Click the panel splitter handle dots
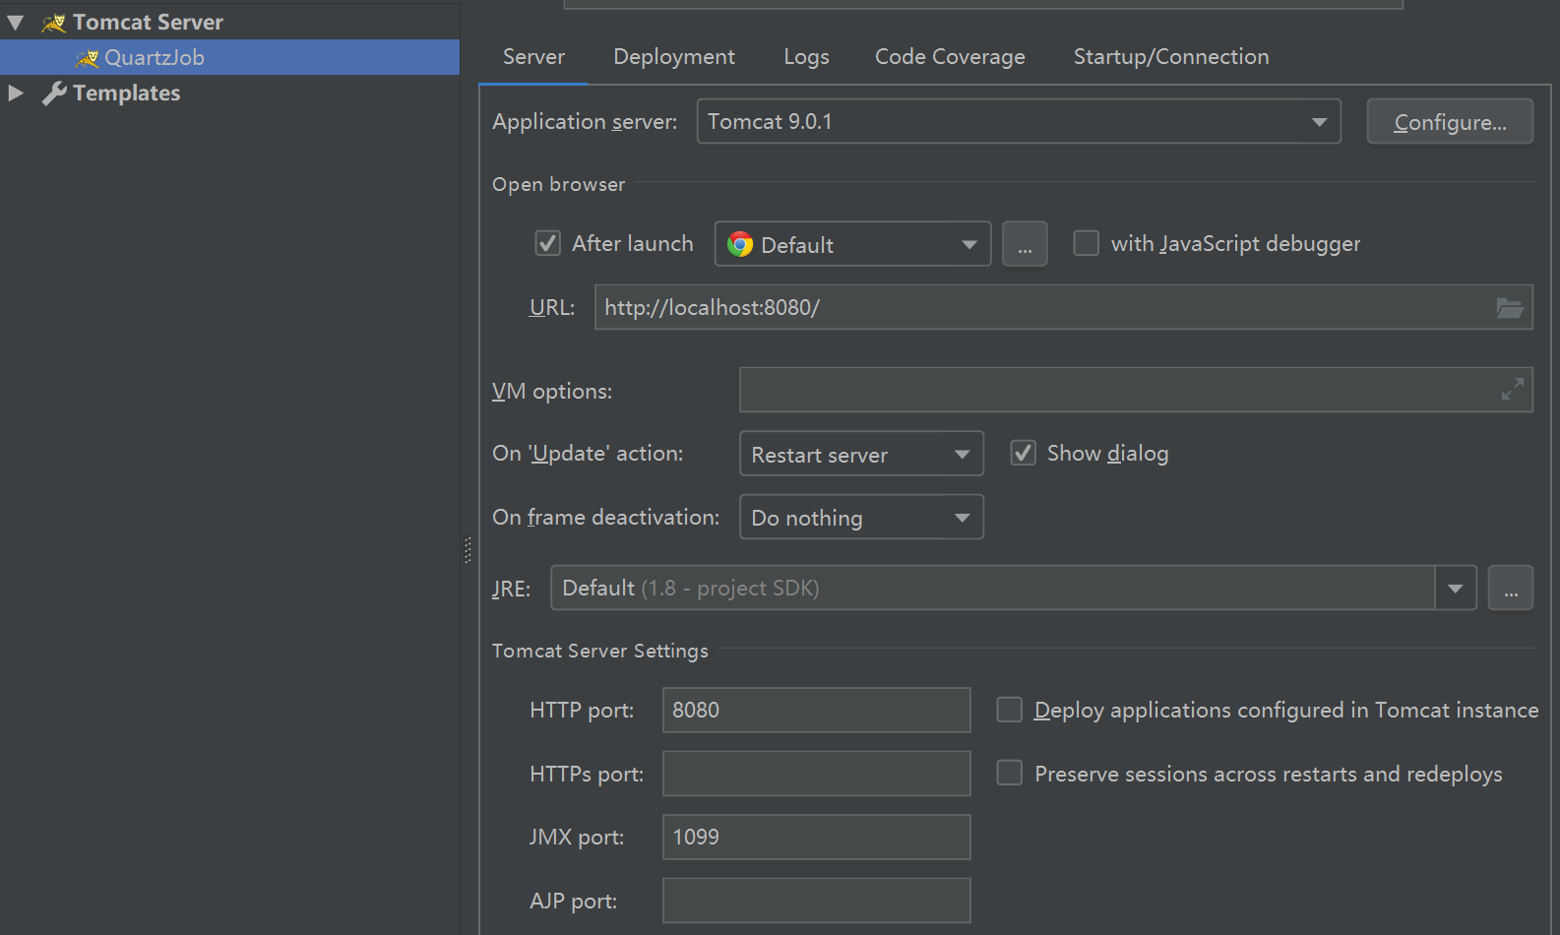This screenshot has width=1560, height=935. (x=468, y=549)
